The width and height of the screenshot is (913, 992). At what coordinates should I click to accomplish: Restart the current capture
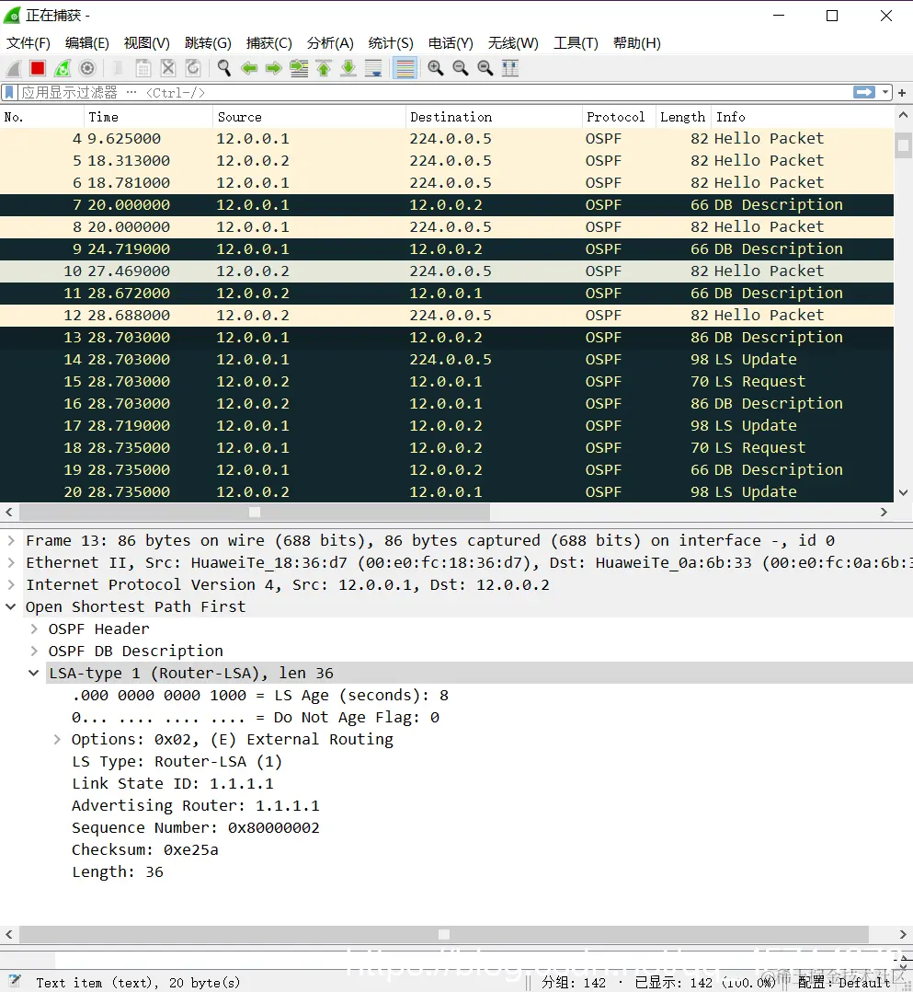coord(63,68)
